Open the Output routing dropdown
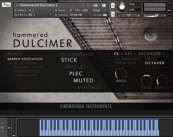 pos(33,10)
